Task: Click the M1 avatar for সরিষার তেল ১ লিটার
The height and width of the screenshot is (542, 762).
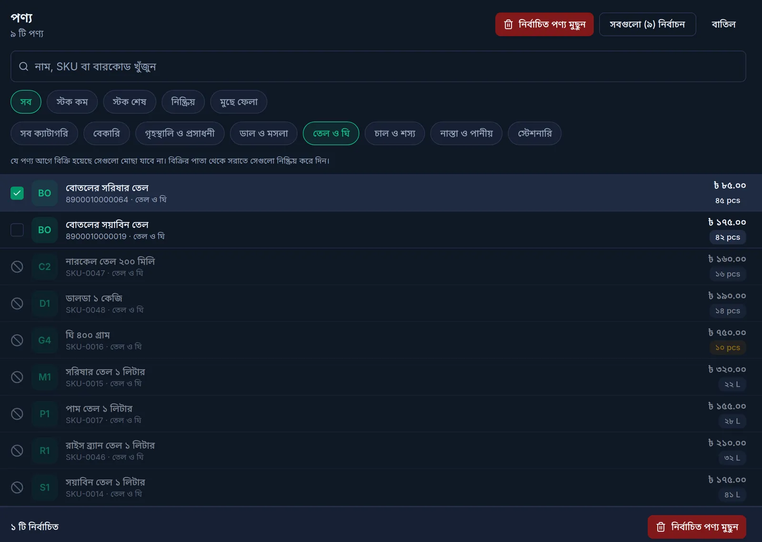Action: (45, 377)
